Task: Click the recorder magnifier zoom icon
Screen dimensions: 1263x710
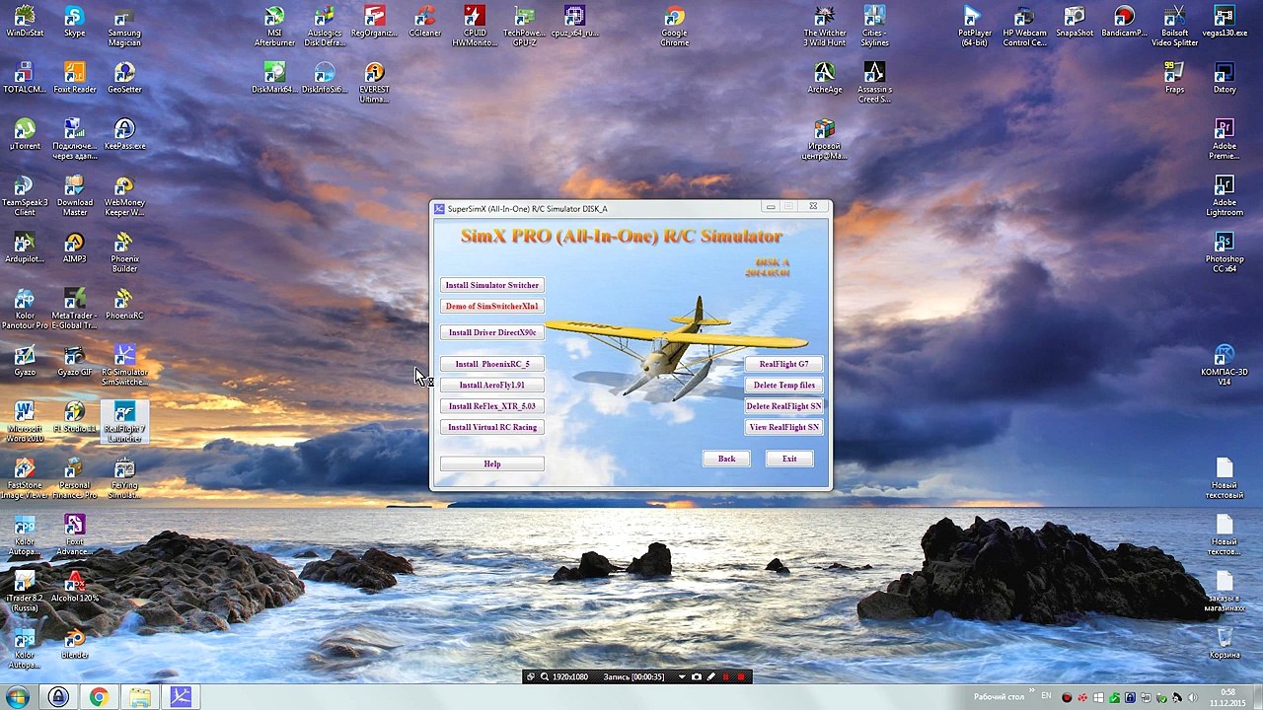Action: tap(545, 677)
